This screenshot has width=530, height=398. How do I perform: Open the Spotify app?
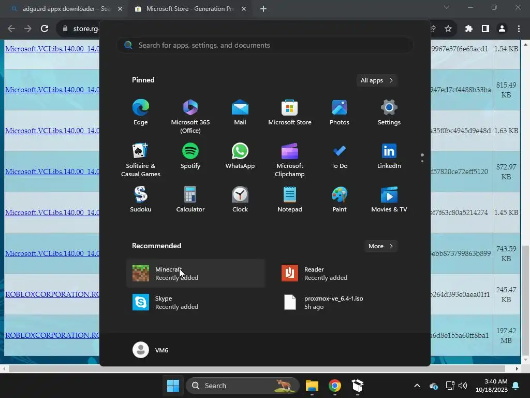(x=190, y=156)
